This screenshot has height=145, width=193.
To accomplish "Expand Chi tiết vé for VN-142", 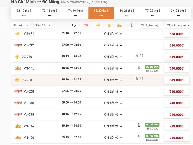I will tap(113, 126).
